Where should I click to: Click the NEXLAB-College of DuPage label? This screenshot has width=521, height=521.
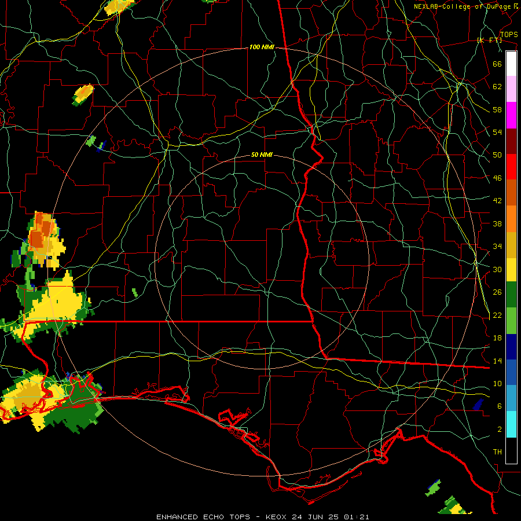466,6
